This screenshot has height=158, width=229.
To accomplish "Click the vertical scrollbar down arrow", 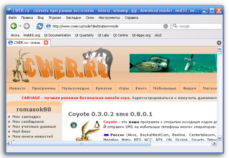I will [x=220, y=138].
